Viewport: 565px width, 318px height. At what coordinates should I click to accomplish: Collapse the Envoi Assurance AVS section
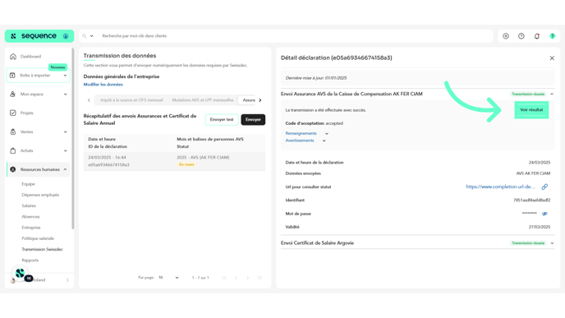click(552, 94)
